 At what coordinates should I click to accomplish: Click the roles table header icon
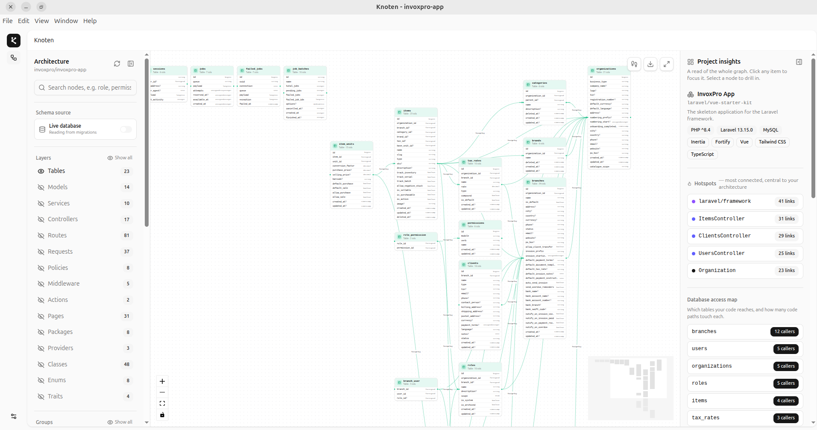coord(464,366)
